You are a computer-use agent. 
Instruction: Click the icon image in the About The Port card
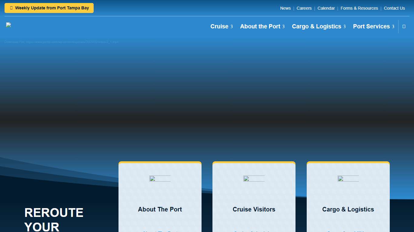point(160,179)
